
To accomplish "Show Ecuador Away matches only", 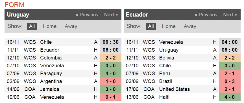I will click(x=190, y=26).
